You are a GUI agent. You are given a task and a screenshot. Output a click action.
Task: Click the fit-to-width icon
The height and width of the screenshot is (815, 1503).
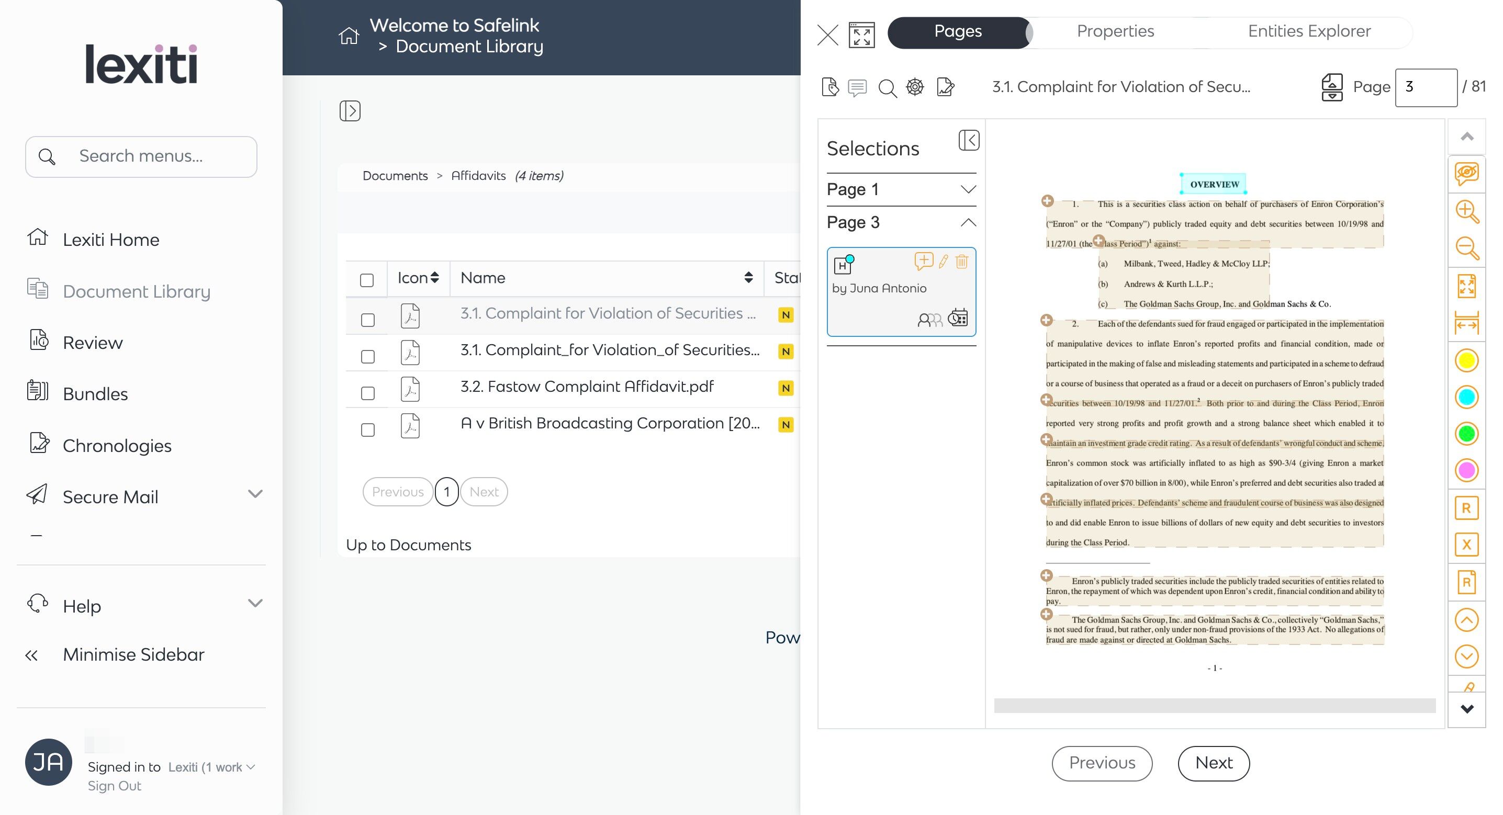click(1466, 323)
